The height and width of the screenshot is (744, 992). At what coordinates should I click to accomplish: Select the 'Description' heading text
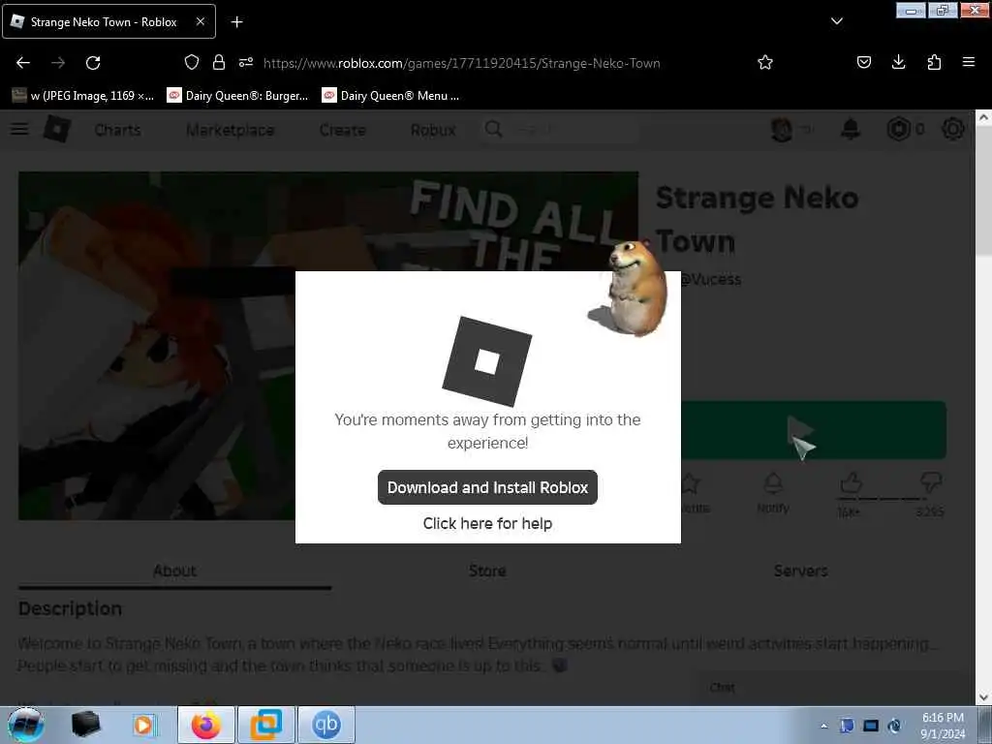70,608
